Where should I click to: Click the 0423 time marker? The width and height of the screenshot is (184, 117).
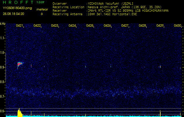(x=55, y=25)
